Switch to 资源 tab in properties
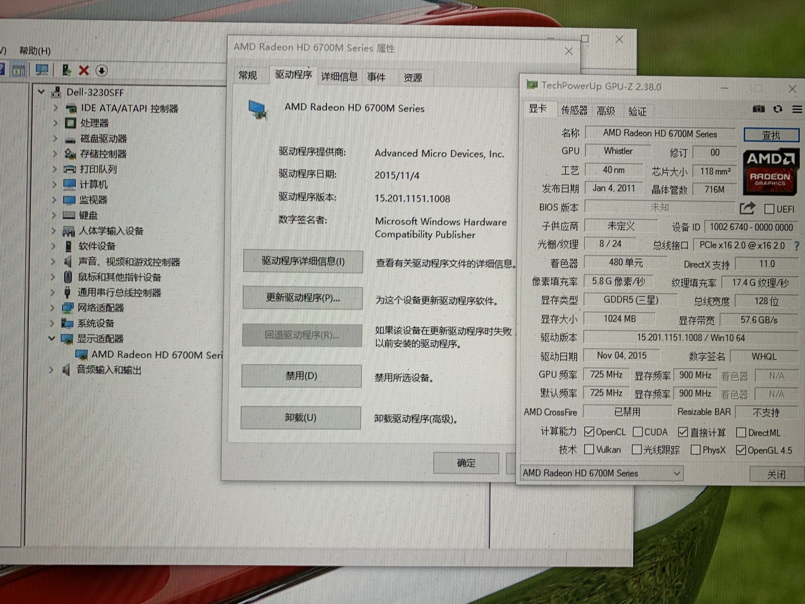 [413, 78]
